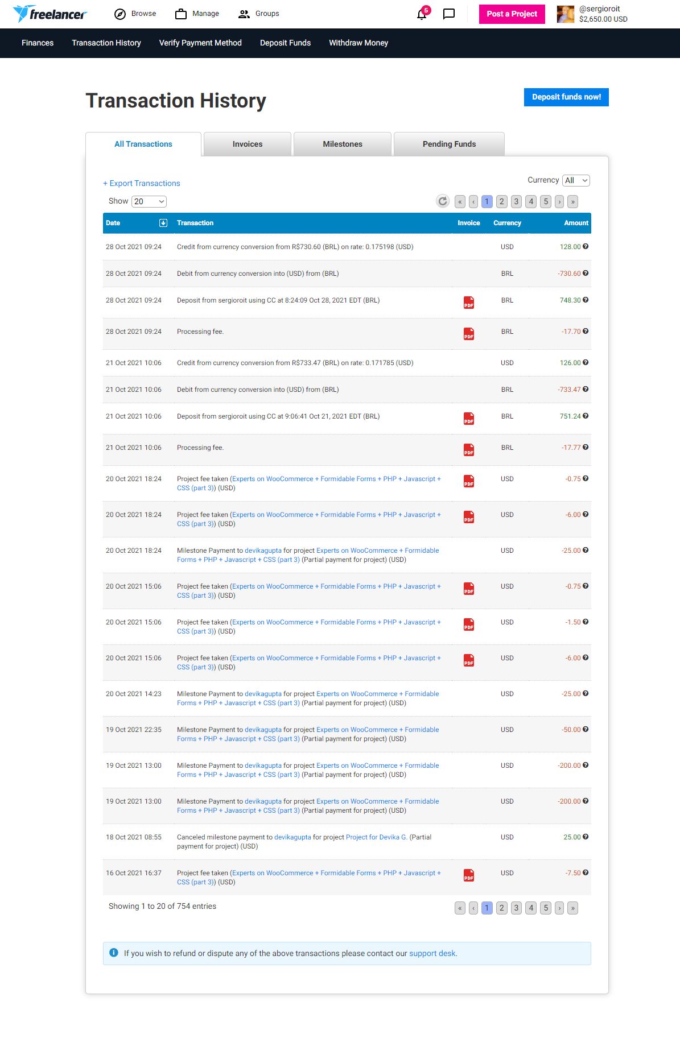
Task: Go to top pagination page 5
Action: point(546,201)
